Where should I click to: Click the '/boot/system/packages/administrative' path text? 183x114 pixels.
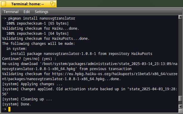point(80,64)
